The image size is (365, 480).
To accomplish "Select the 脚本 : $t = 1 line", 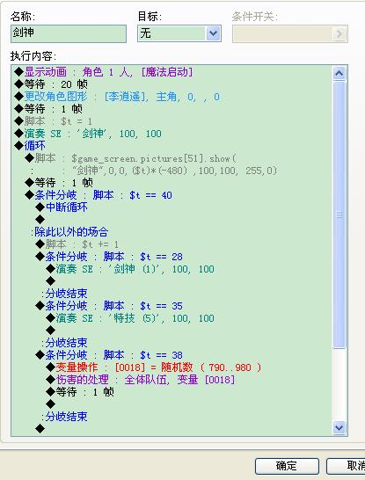I will point(54,121).
